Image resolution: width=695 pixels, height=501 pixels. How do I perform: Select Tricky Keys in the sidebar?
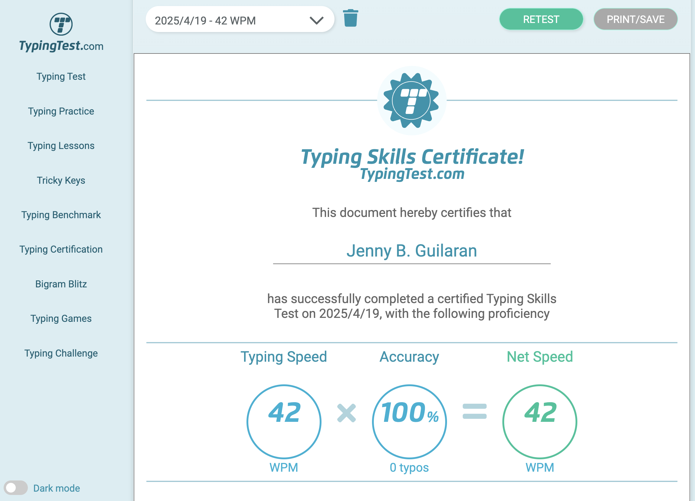(61, 180)
